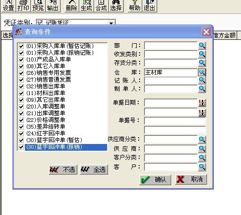Toggle (11)材料出库单 checkbox

[21, 93]
